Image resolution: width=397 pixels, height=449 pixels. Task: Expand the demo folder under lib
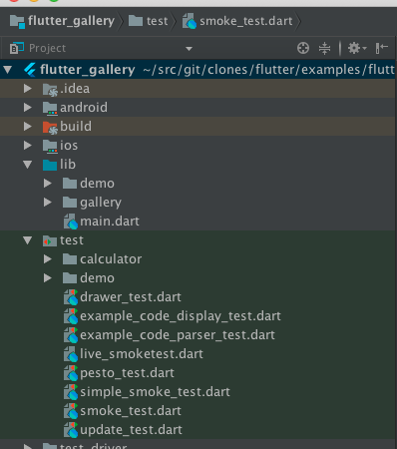(x=48, y=183)
